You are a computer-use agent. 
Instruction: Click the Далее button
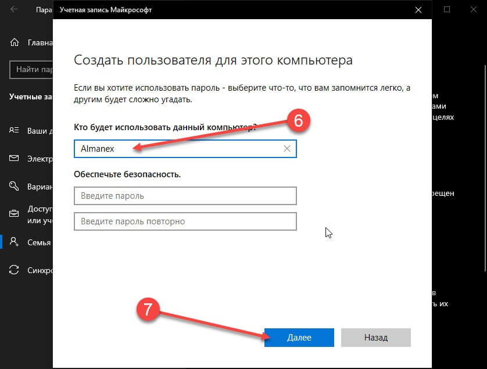299,337
